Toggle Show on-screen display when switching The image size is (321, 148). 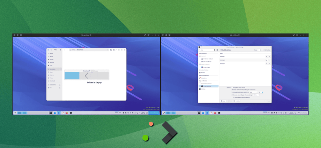coord(232,95)
